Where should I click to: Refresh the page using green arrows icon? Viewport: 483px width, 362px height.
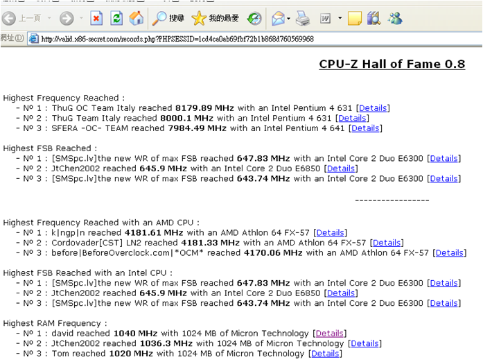(117, 18)
